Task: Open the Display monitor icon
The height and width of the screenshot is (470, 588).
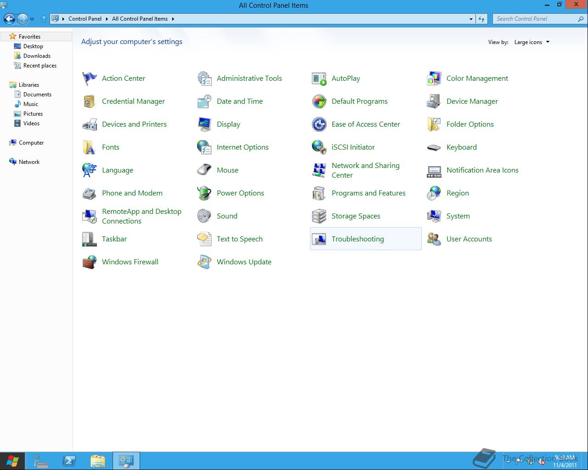Action: (x=204, y=124)
